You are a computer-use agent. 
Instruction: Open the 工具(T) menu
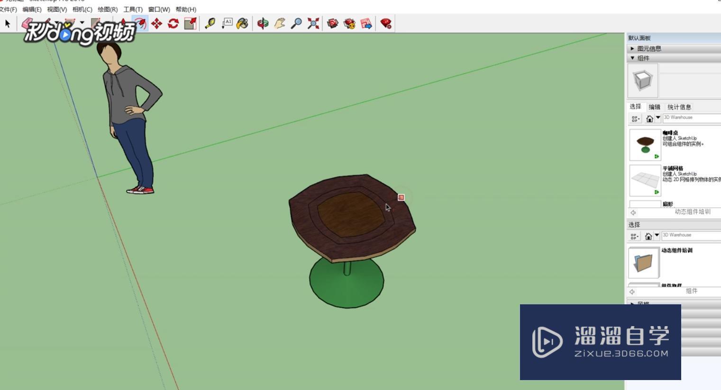point(133,9)
